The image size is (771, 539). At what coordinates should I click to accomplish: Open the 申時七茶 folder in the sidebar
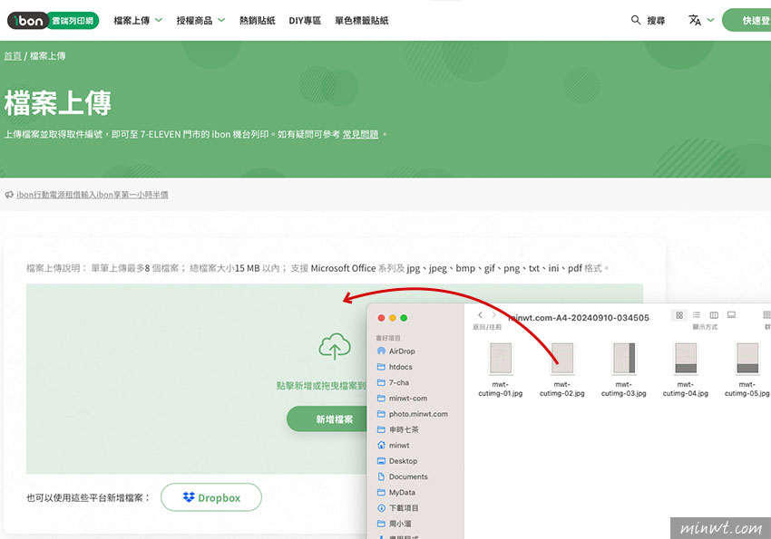(x=398, y=429)
